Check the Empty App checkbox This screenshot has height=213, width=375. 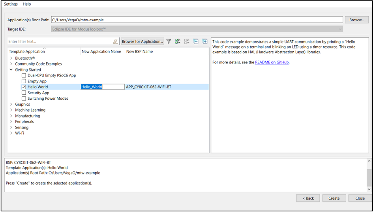pyautogui.click(x=24, y=81)
